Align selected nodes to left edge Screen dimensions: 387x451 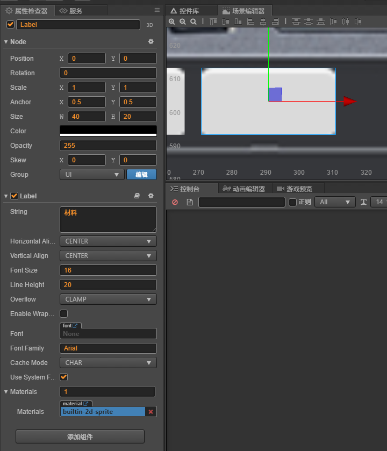[x=250, y=22]
